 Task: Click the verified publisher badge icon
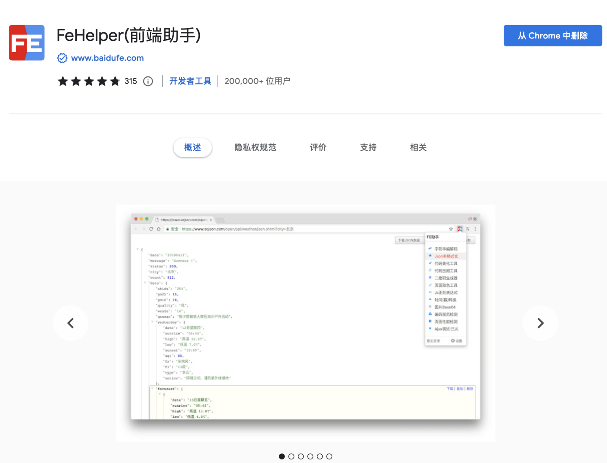tap(62, 58)
